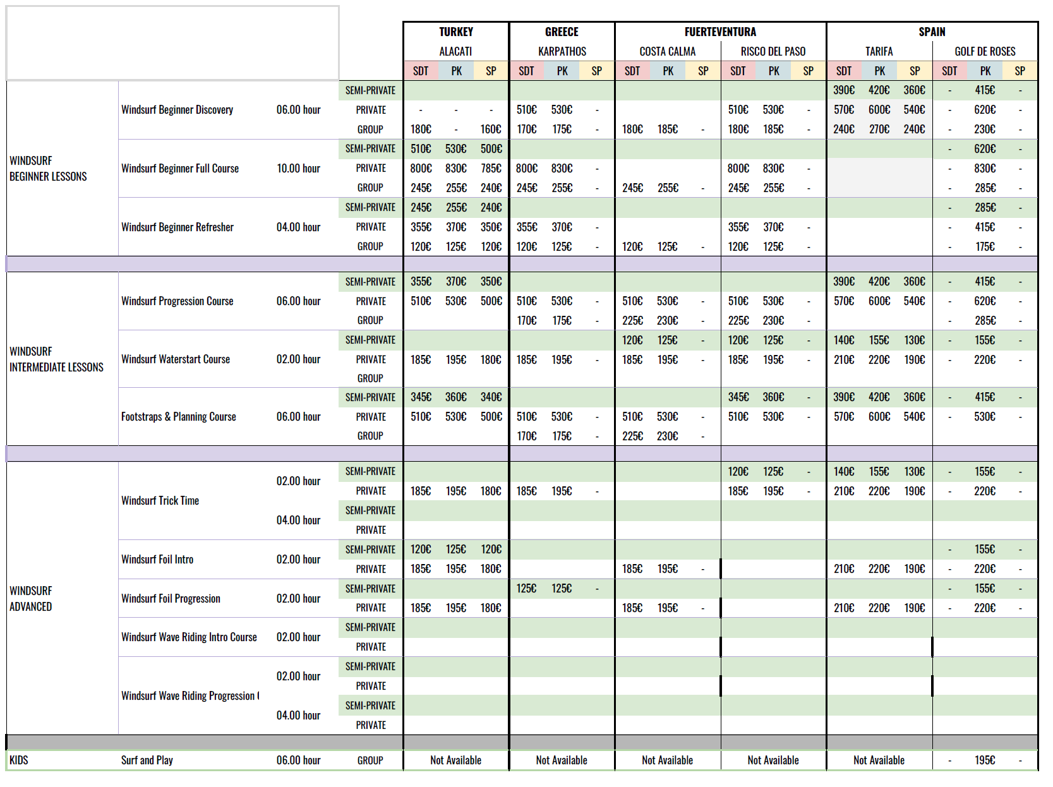Viewport: 1053px width, 787px height.
Task: Select the 360€ Risco del Paso PK Footstraps price
Action: coord(773,397)
